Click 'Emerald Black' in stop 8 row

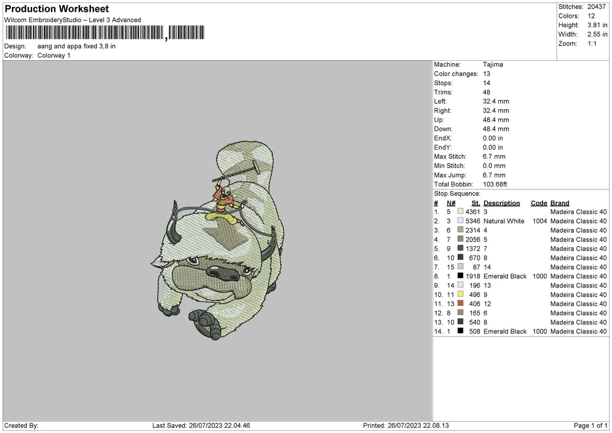point(505,276)
